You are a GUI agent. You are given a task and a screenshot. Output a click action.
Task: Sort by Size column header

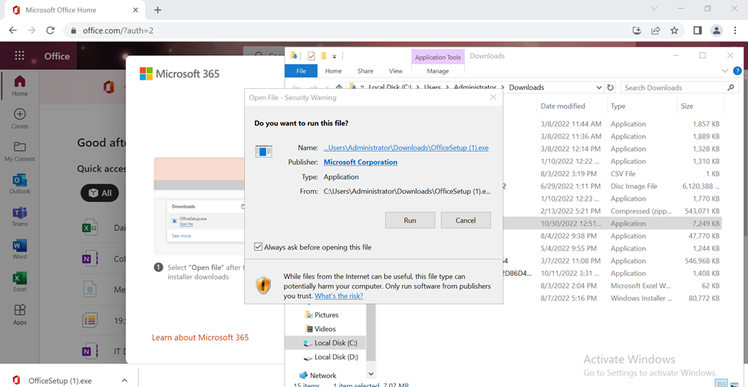(687, 106)
